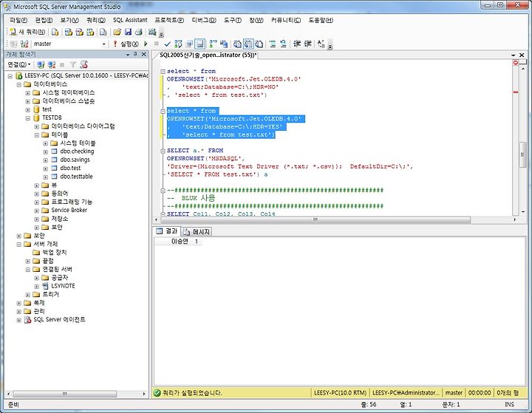Open Object Explorer window position dropdown
532x413 pixels.
[x=128, y=54]
